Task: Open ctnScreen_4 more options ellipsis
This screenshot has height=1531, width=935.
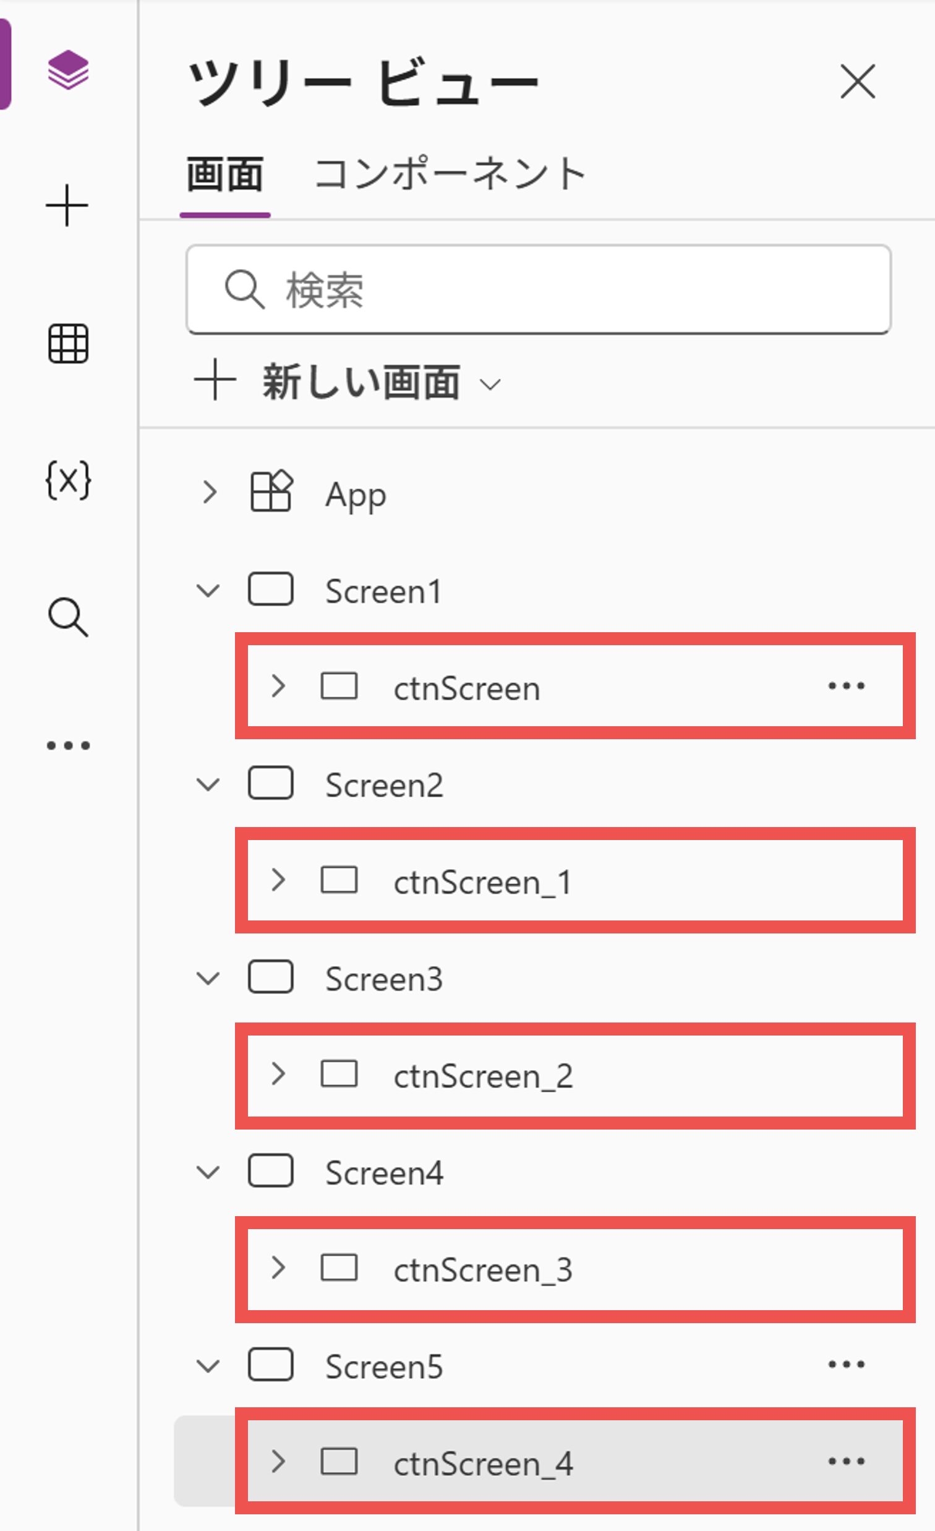Action: point(846,1461)
